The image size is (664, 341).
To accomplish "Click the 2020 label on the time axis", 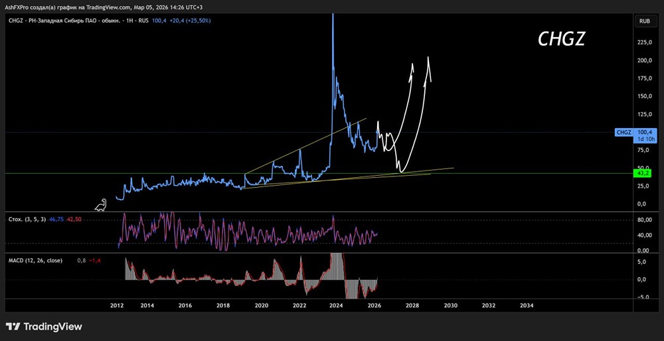I will pos(261,305).
